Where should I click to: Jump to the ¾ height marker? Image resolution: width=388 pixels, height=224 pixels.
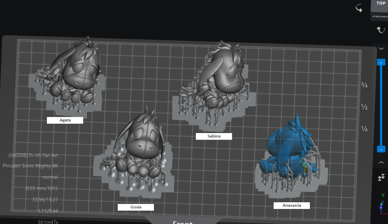click(x=364, y=85)
